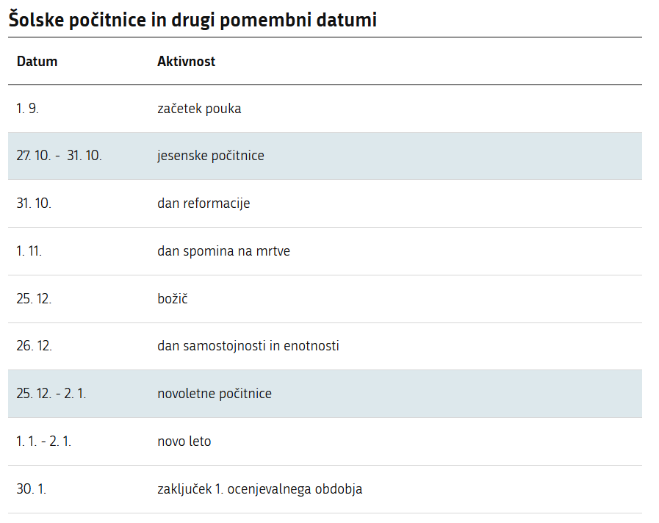Click the 'novo leto' activity text
Image resolution: width=659 pixels, height=523 pixels.
tap(184, 441)
